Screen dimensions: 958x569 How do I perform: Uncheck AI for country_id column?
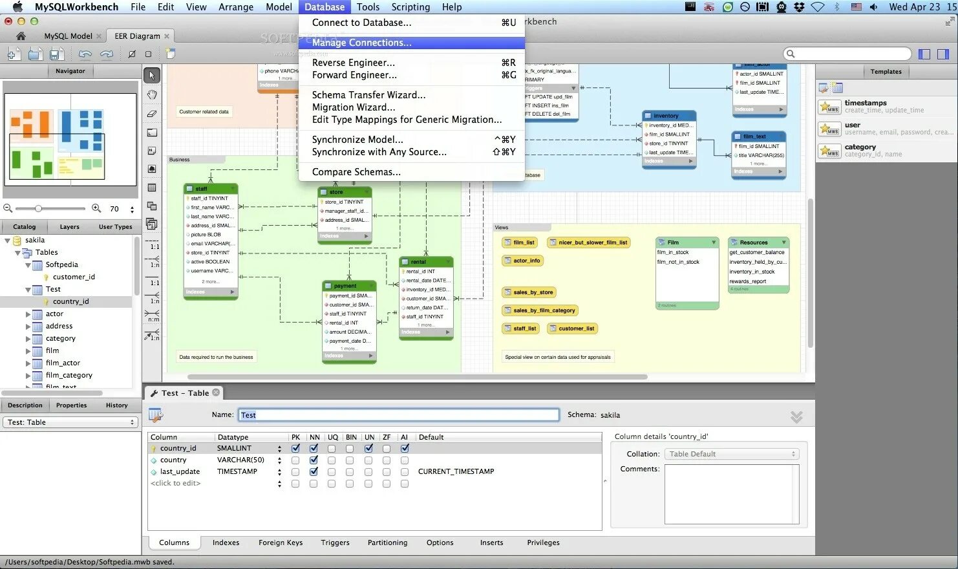point(405,448)
